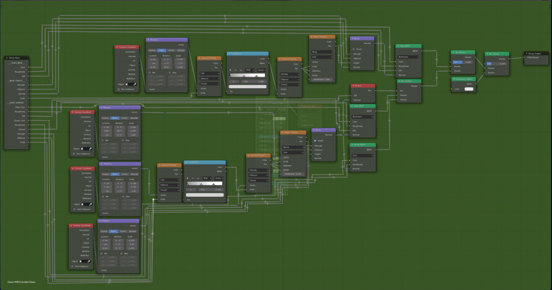This screenshot has height=290, width=552.
Task: Enable Min on Mapping node with 18.7° rotation
Action: 103,140
